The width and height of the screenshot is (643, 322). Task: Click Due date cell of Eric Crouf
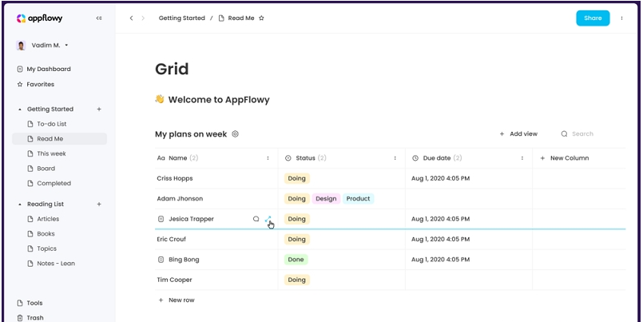(469, 239)
